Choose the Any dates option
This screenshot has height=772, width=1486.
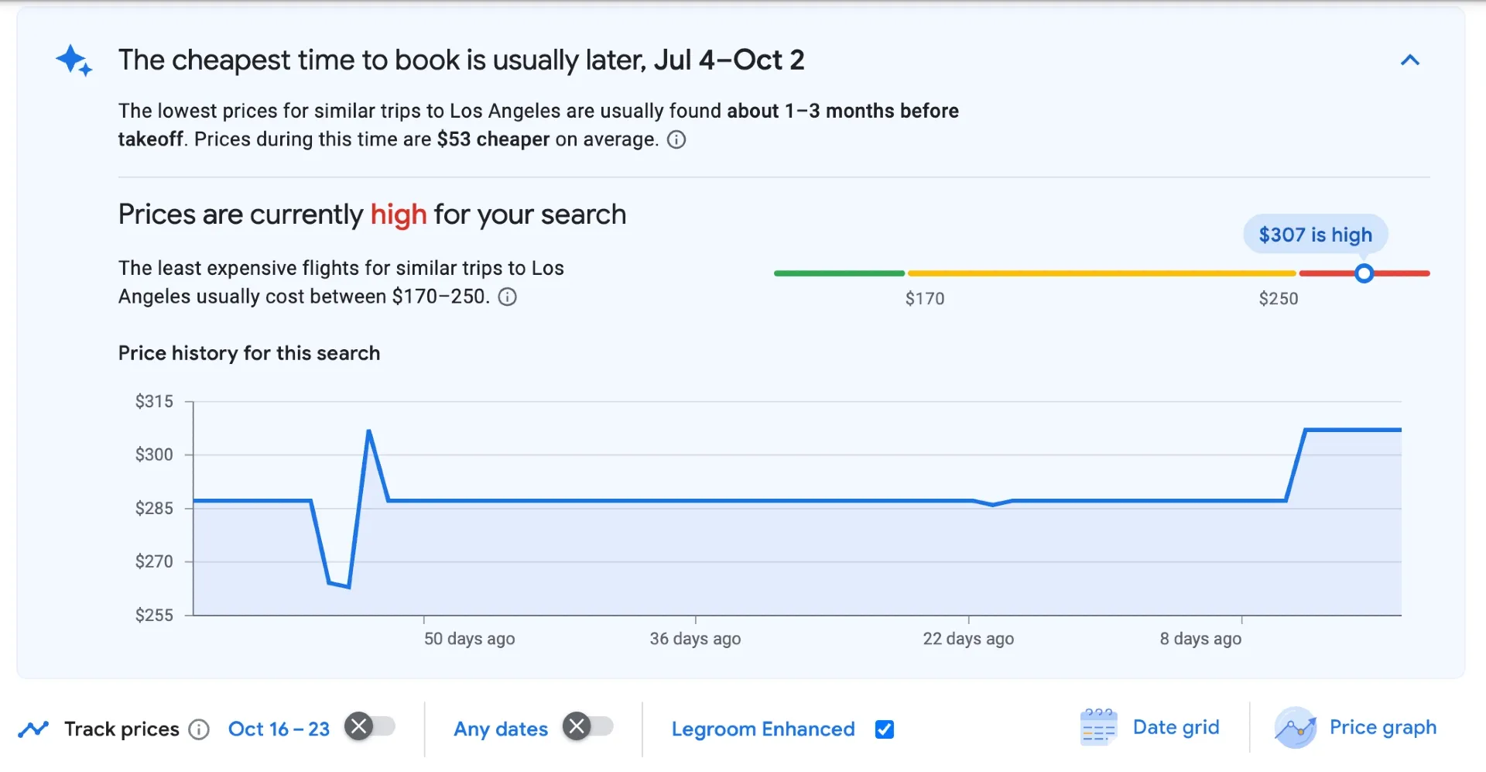(x=501, y=729)
